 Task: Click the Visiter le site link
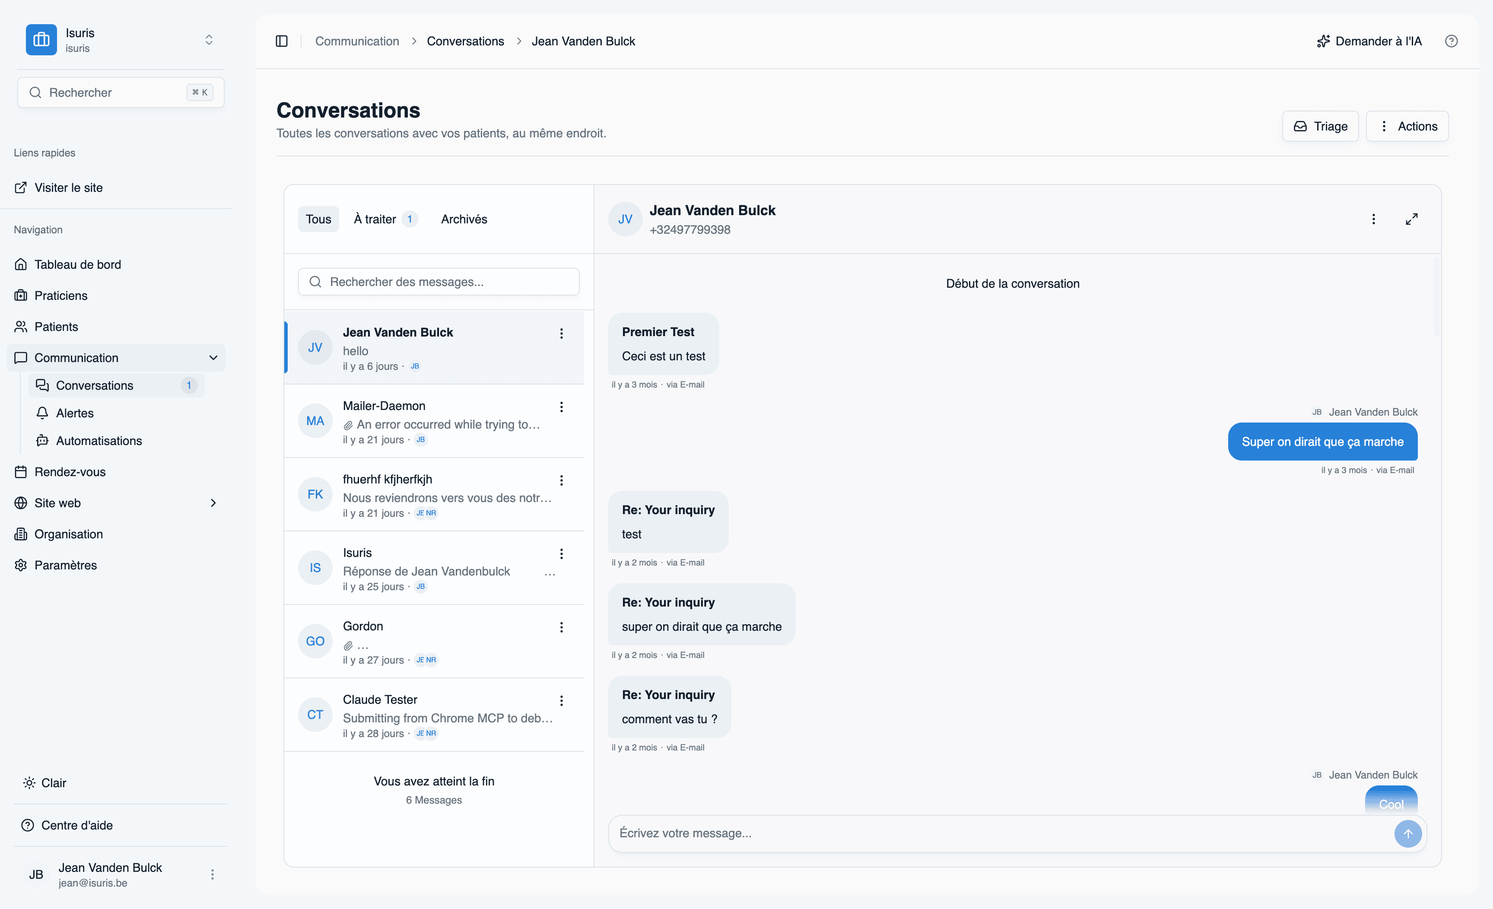tap(58, 187)
